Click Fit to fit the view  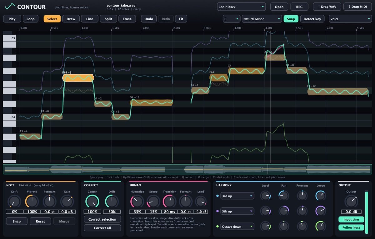pos(181,19)
